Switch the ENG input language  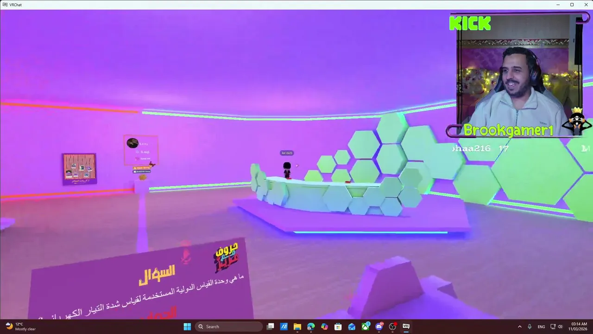[x=541, y=327]
